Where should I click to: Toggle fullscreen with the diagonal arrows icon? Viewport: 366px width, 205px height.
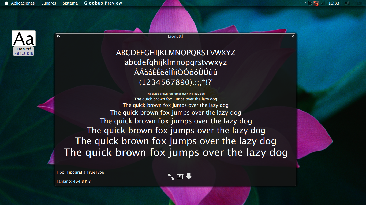click(171, 176)
